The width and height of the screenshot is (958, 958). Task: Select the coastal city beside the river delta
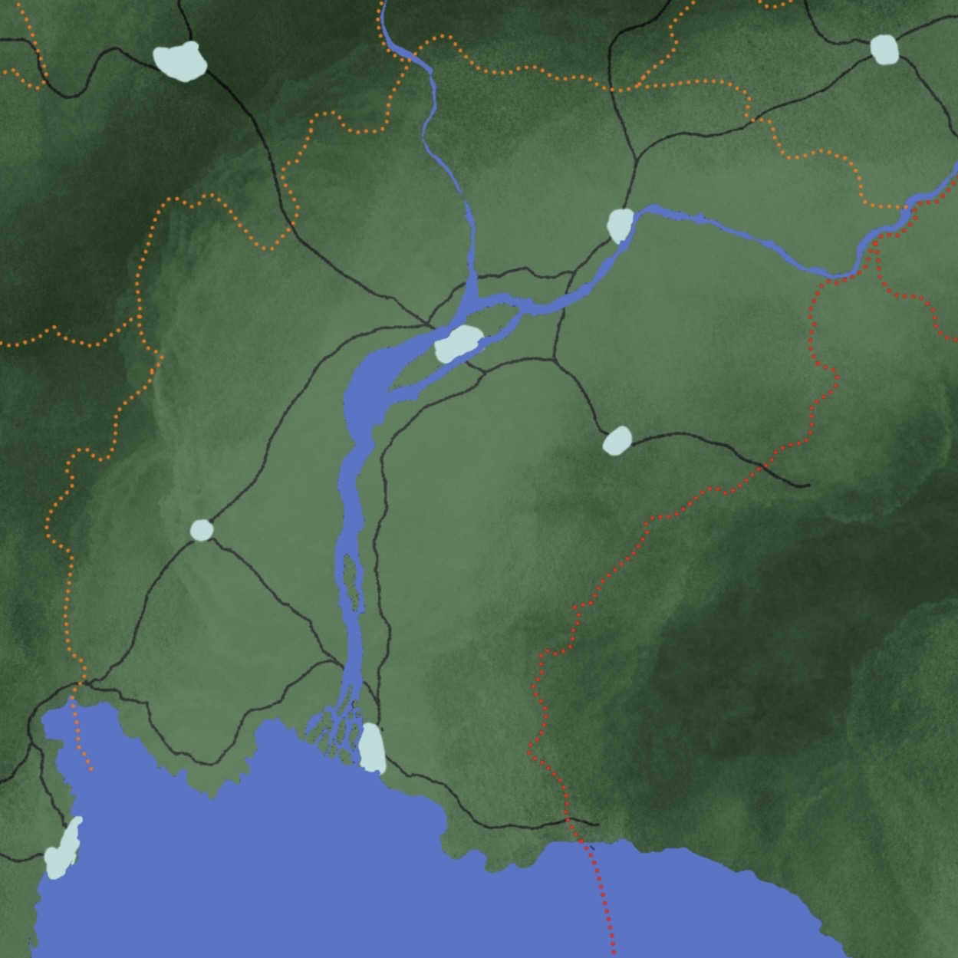[372, 746]
